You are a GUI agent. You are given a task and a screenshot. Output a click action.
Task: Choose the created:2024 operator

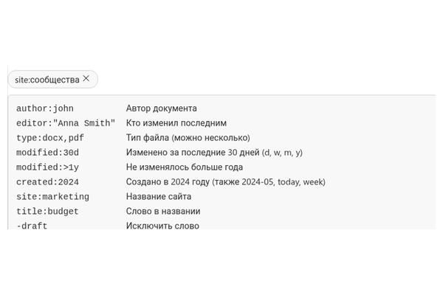pyautogui.click(x=47, y=182)
